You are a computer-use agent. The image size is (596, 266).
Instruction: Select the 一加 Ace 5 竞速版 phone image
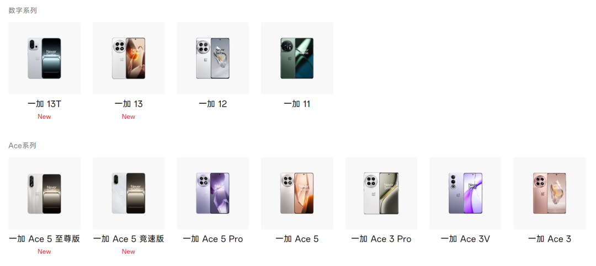pos(129,193)
